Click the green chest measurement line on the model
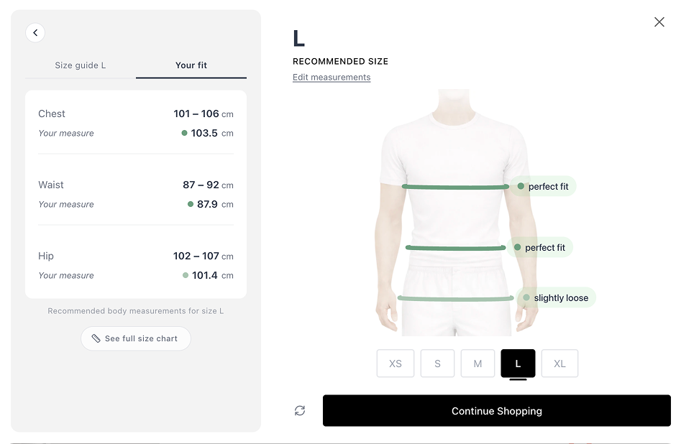Viewport: 681px width, 444px height. (453, 186)
